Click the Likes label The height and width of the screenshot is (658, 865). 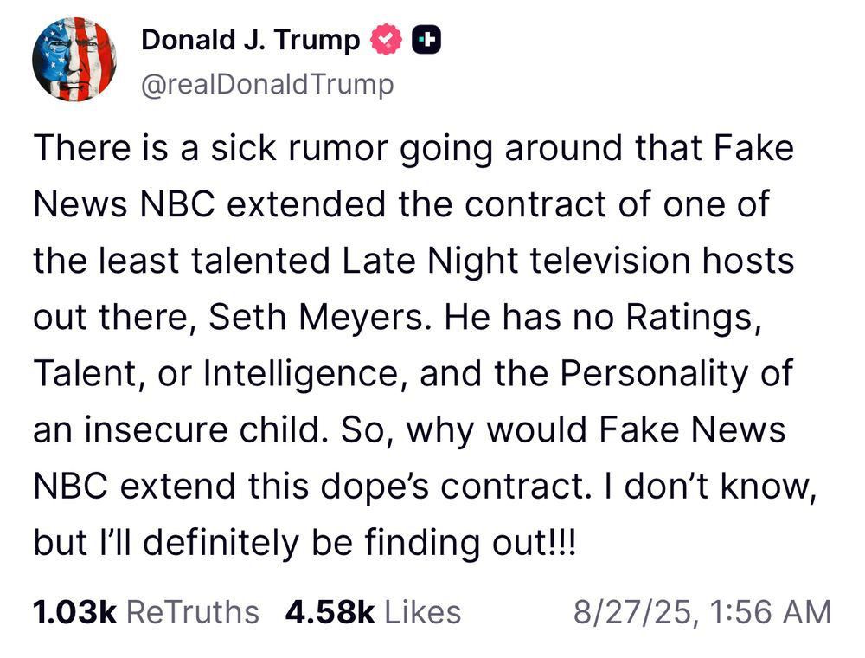(422, 612)
